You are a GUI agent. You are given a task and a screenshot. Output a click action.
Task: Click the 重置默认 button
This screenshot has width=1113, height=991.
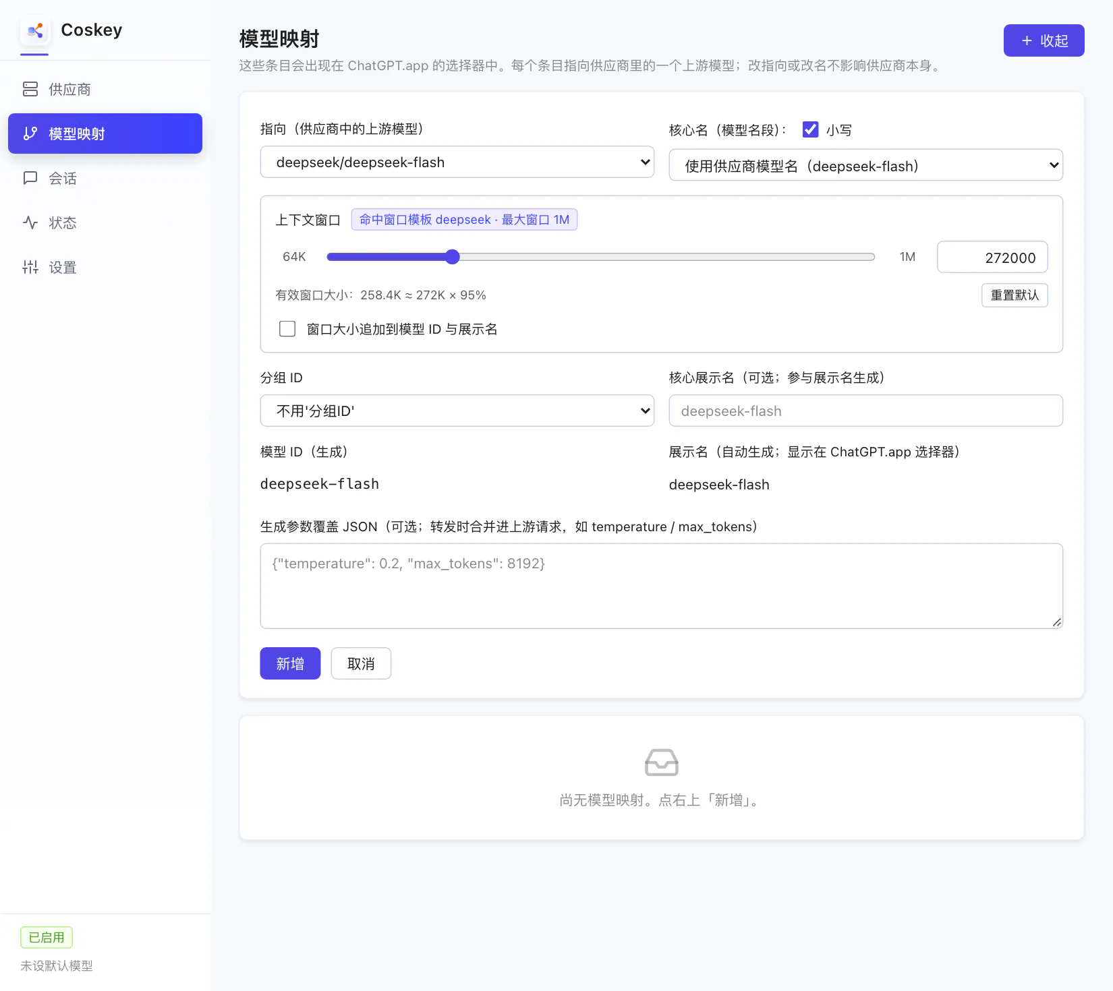[1015, 295]
